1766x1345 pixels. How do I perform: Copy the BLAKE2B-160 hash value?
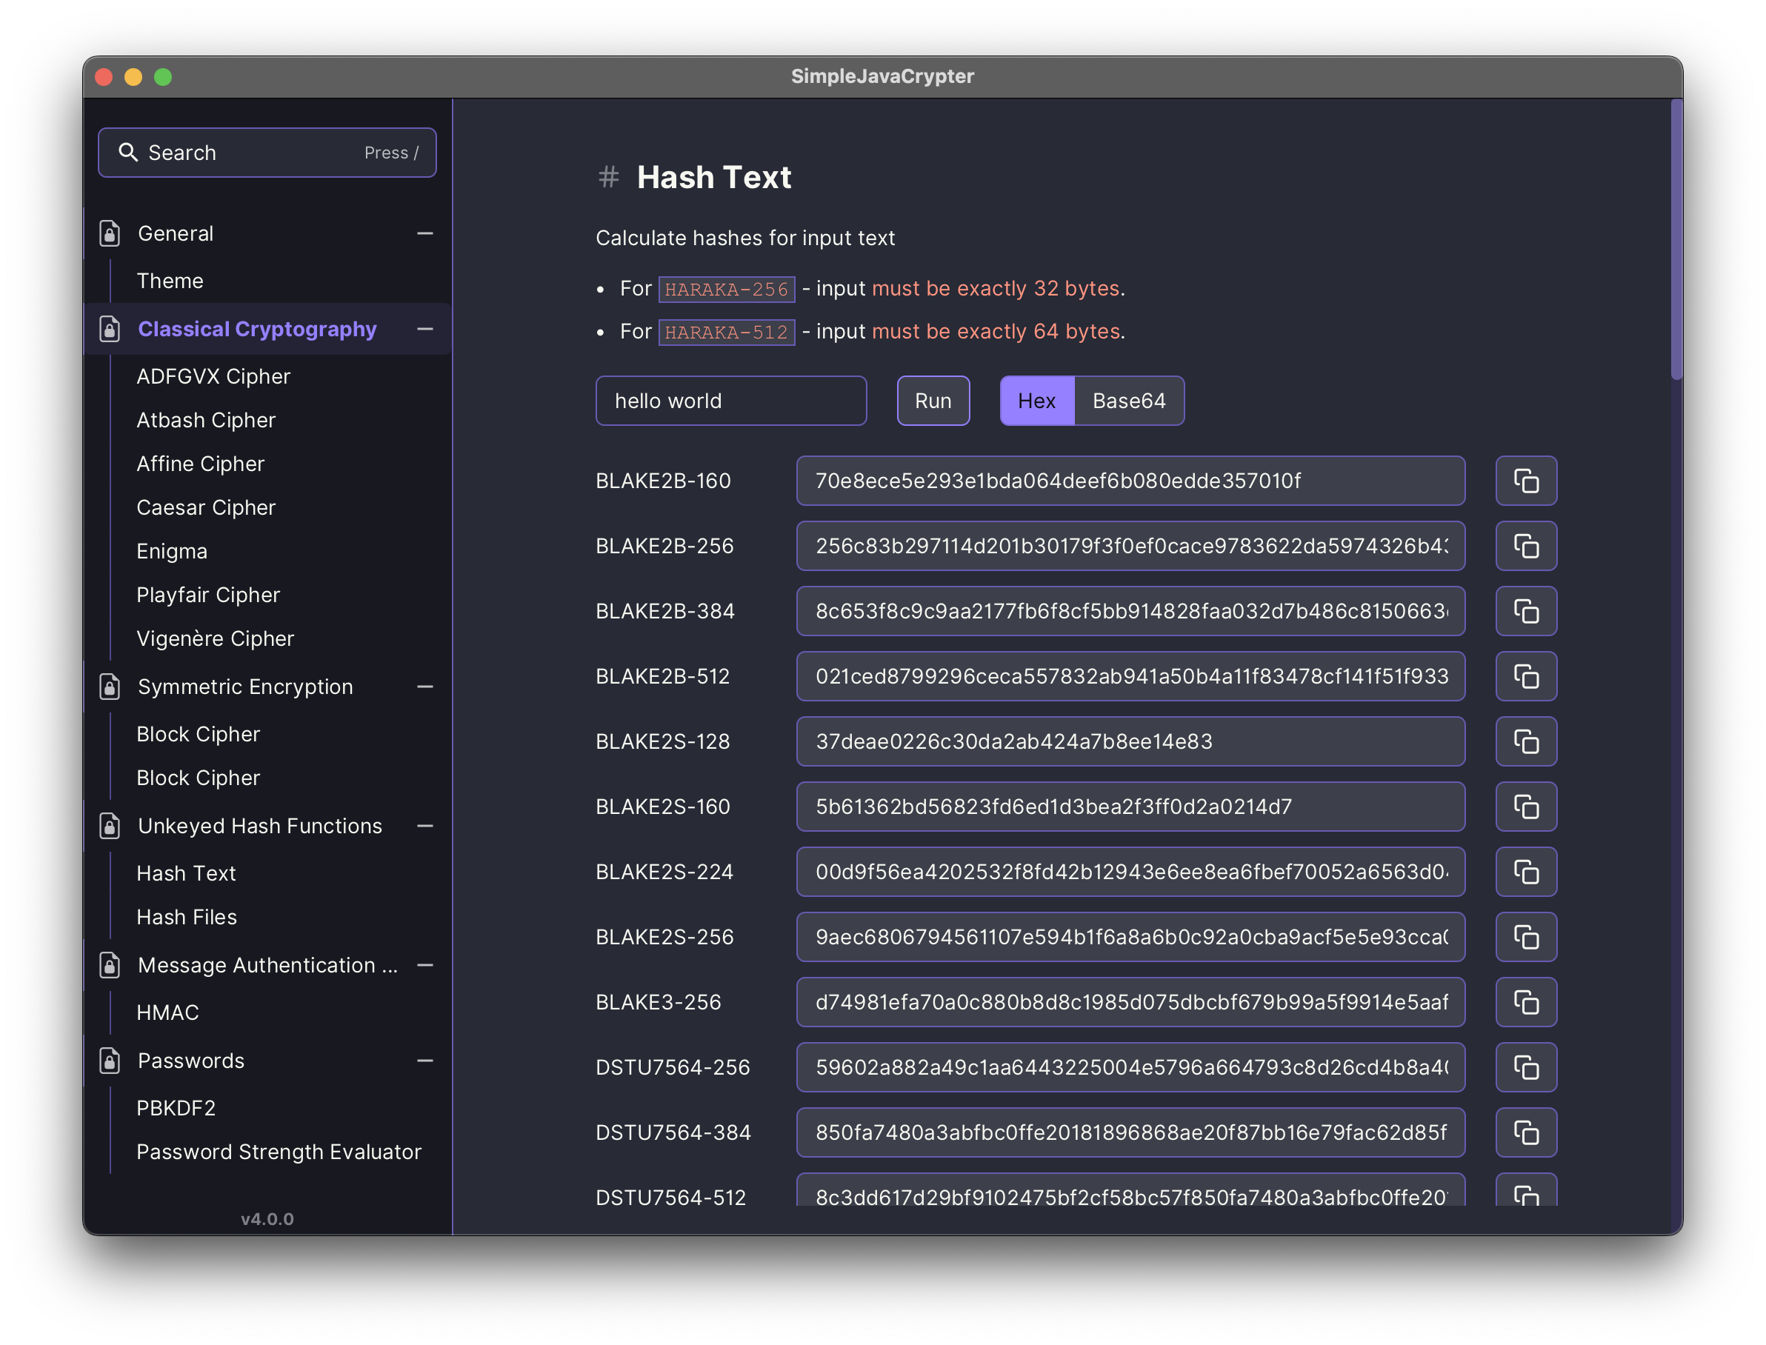[1526, 481]
